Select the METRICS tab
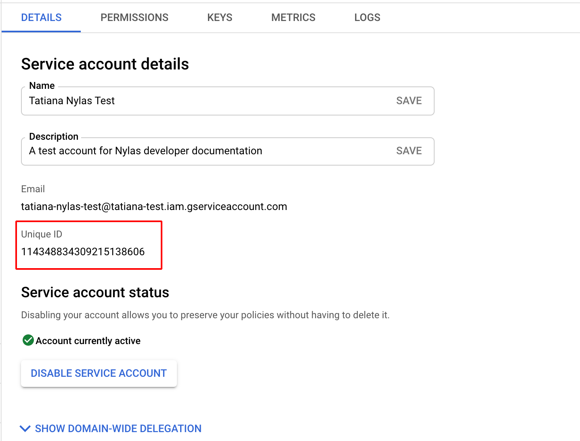The image size is (580, 441). (293, 17)
